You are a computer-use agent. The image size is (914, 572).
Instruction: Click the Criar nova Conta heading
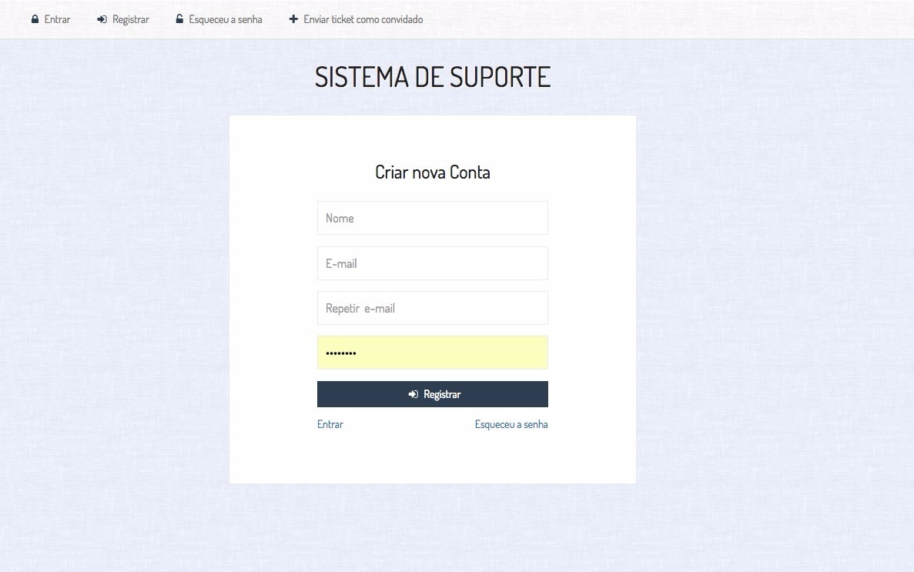coord(432,172)
